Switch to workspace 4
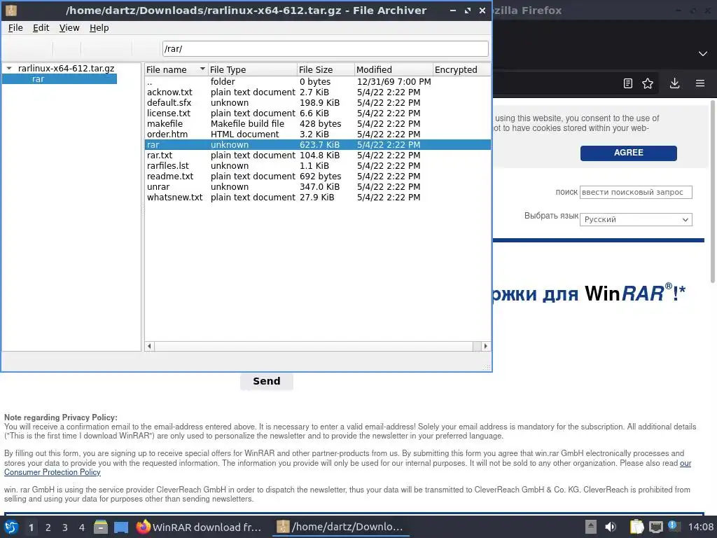This screenshot has height=538, width=717. [x=81, y=527]
